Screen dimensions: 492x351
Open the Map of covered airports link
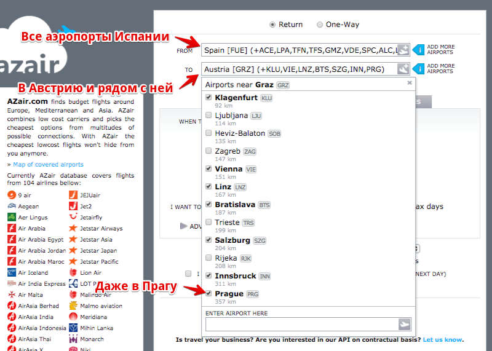pos(48,164)
